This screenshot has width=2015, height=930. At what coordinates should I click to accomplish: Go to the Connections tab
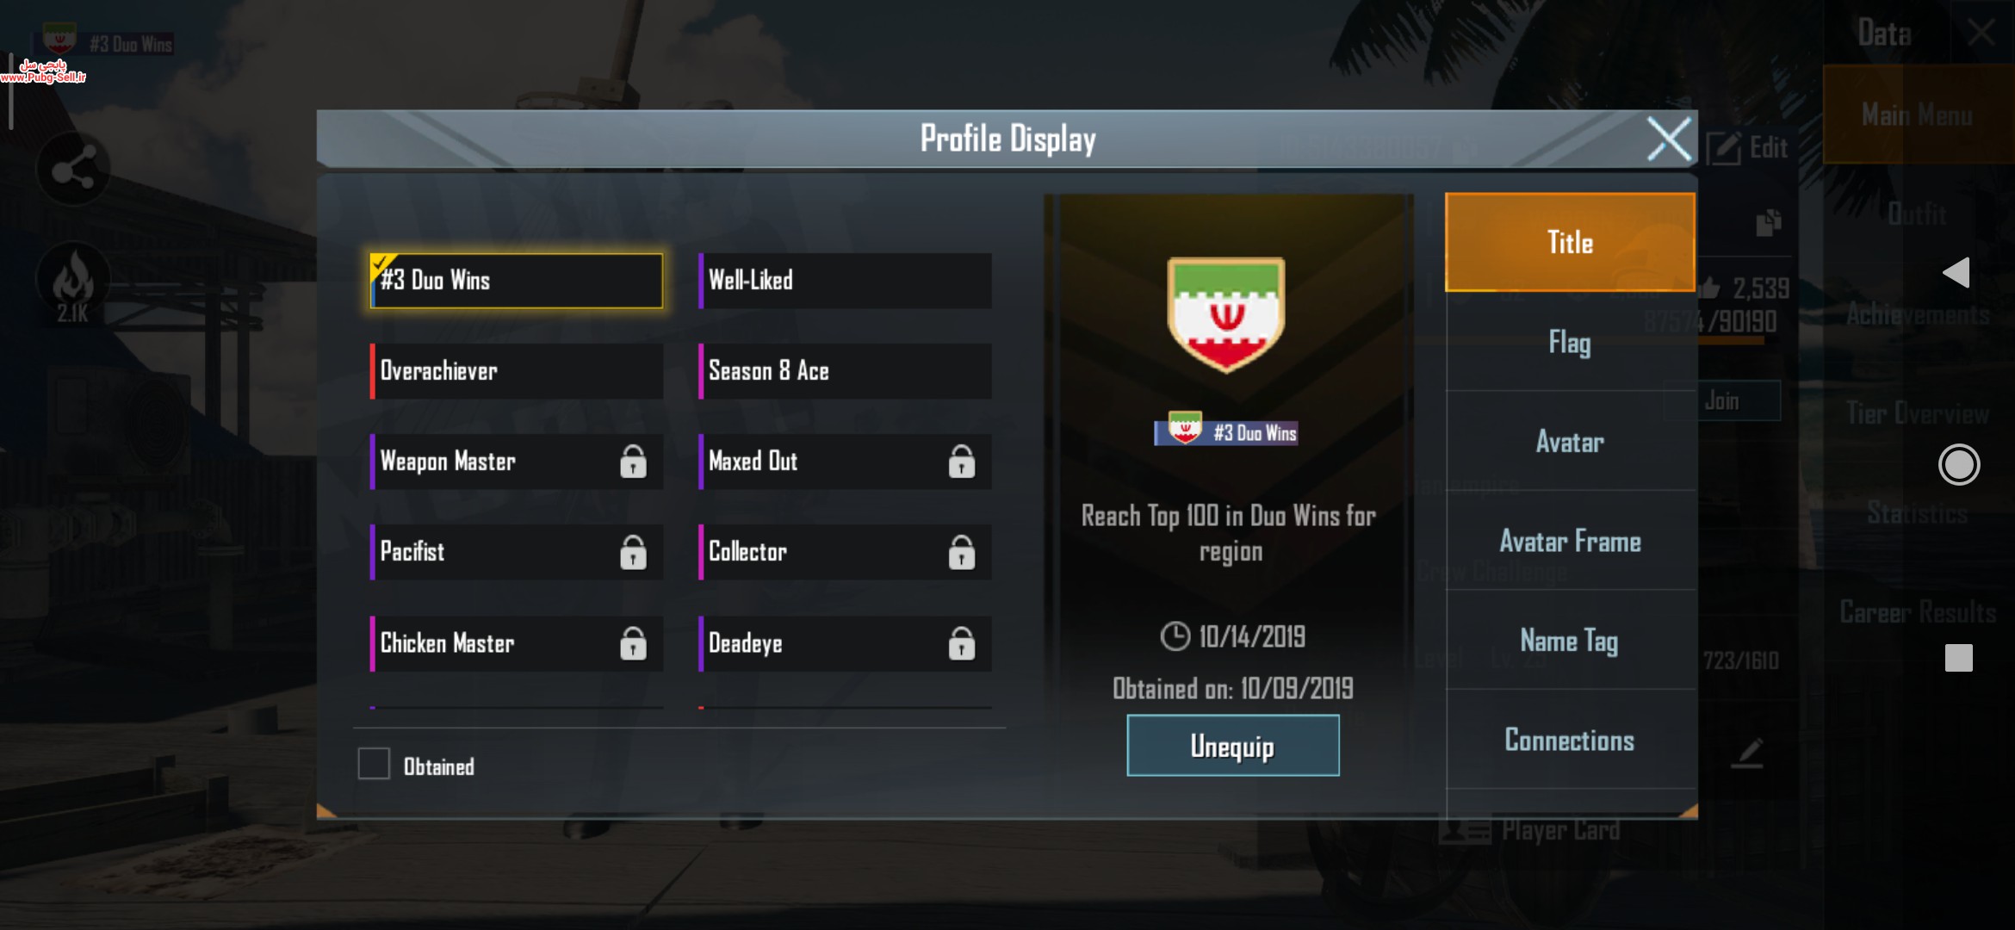[1571, 740]
